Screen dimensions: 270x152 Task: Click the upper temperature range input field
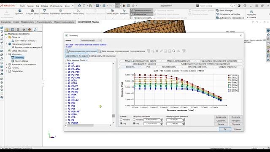174,119
